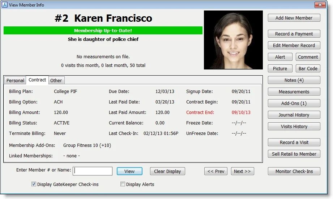Click the visits summary '0 visits this month' line
333x199 pixels.
click(103, 65)
